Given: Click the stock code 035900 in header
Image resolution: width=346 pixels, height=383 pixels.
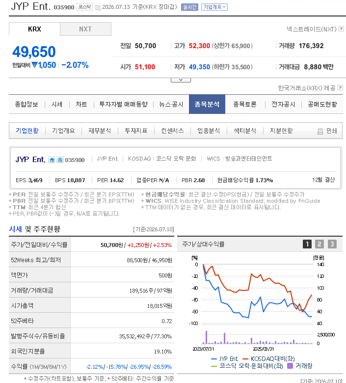Looking at the screenshot, I should (64, 7).
